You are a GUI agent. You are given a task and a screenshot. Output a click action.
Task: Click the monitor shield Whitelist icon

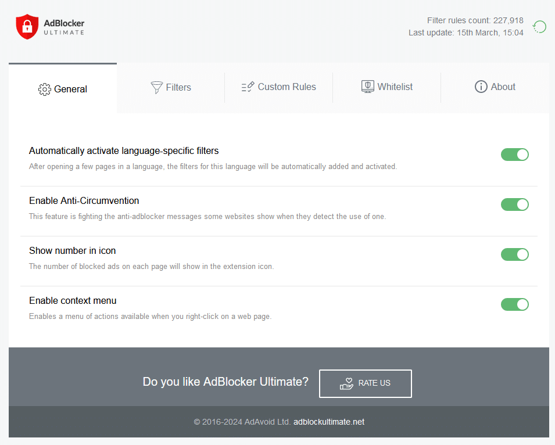368,87
